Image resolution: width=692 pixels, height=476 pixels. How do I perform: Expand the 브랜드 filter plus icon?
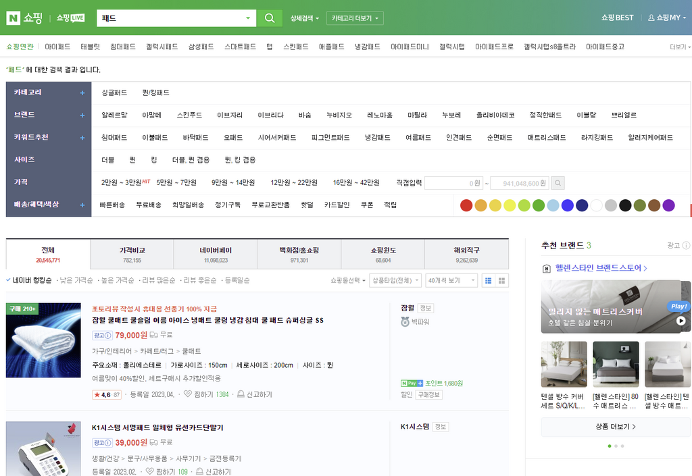click(82, 115)
